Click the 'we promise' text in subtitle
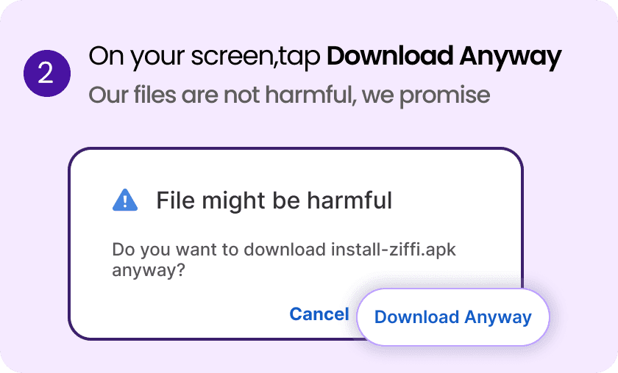Screen dimensions: 618x373 click(x=426, y=95)
